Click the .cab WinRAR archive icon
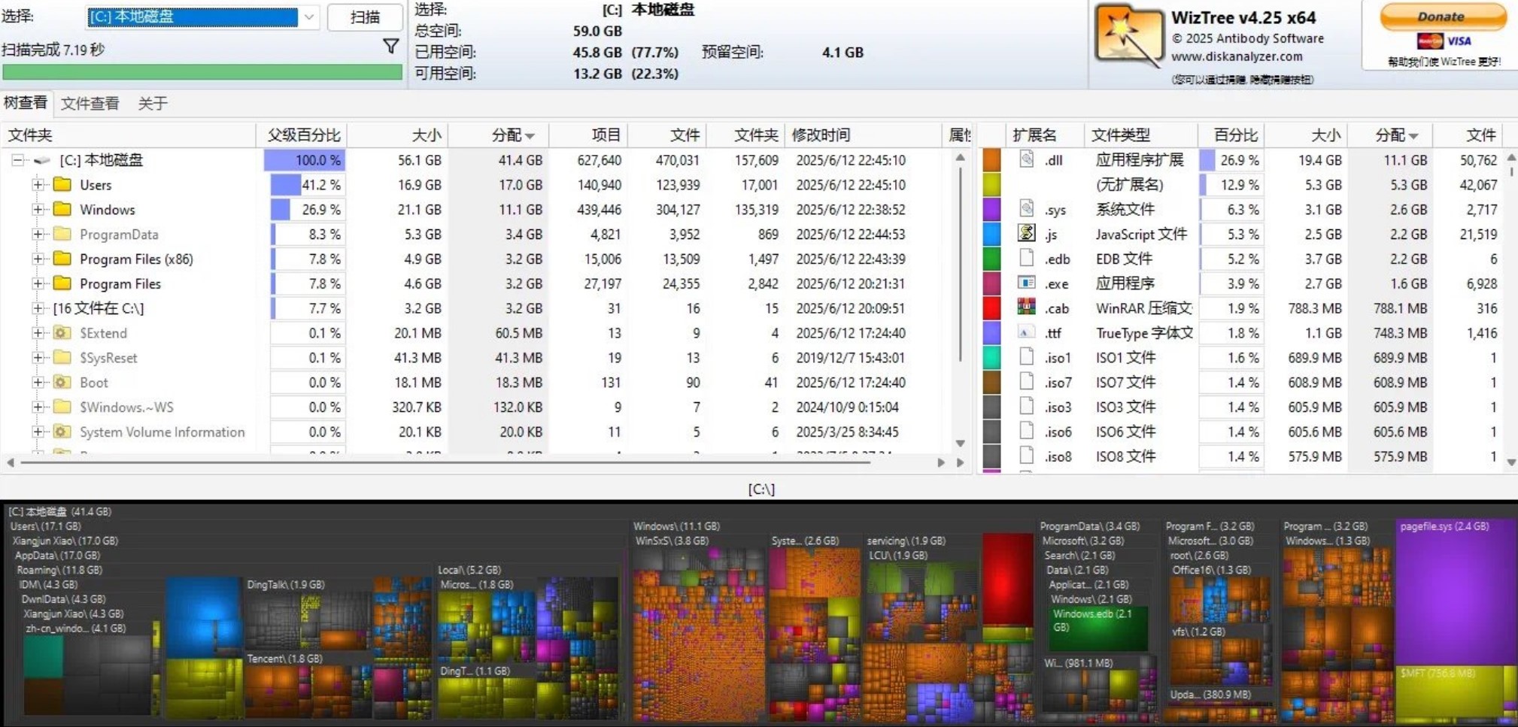This screenshot has width=1518, height=727. pos(1026,307)
